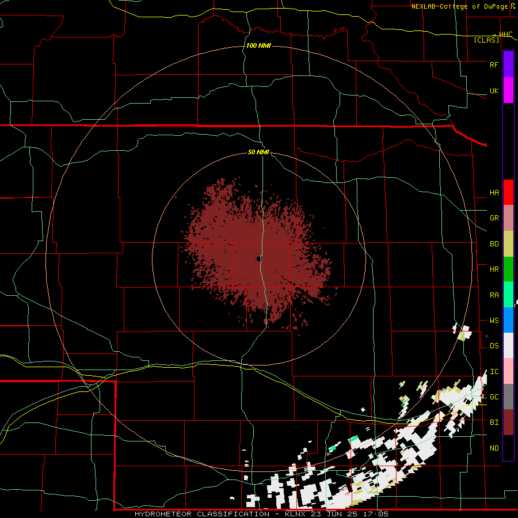518x518 pixels.
Task: Pick the RA light green legend swatch
Action: click(x=508, y=295)
